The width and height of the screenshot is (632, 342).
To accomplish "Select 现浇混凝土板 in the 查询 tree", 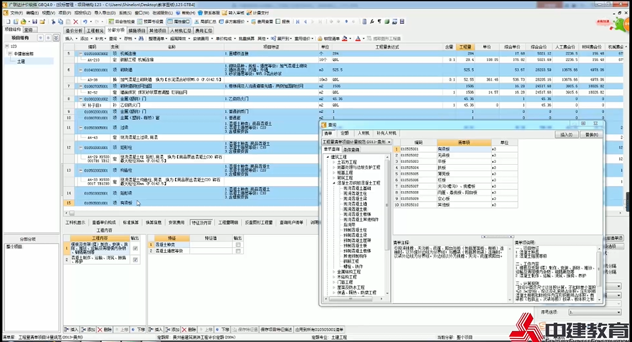I will pos(355,209).
